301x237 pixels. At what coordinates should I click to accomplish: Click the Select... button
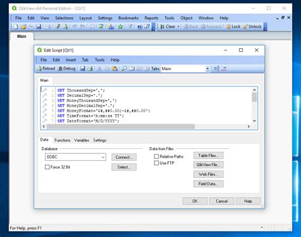click(x=124, y=167)
